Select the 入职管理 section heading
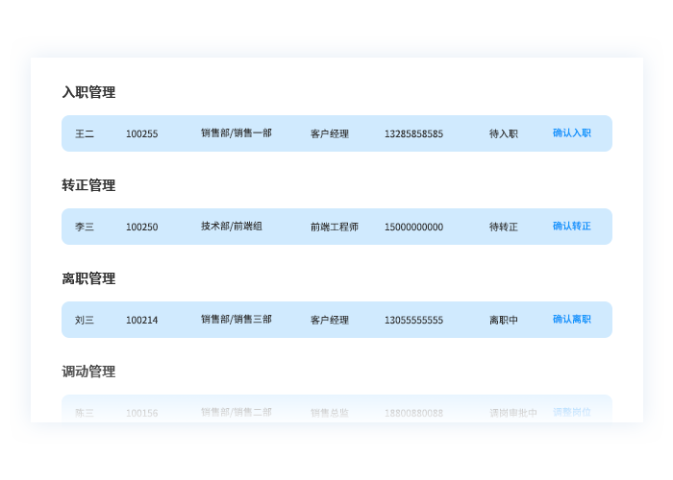The height and width of the screenshot is (480, 673). pos(88,92)
